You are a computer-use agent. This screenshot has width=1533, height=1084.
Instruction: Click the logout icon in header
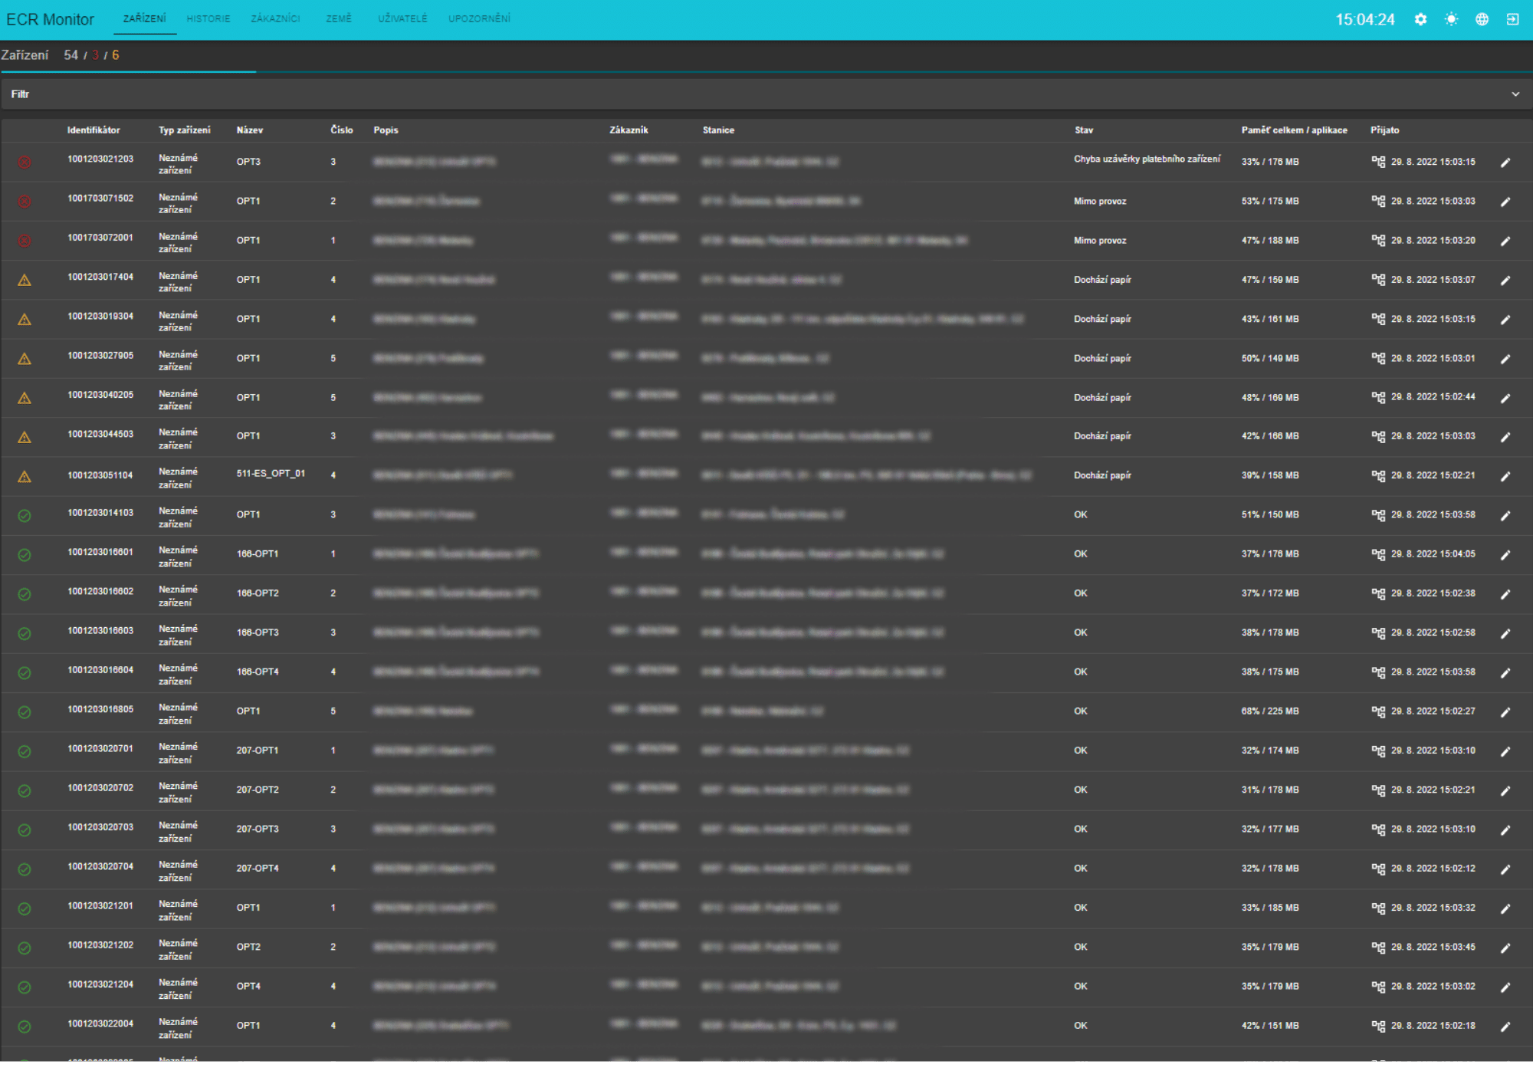click(1512, 20)
